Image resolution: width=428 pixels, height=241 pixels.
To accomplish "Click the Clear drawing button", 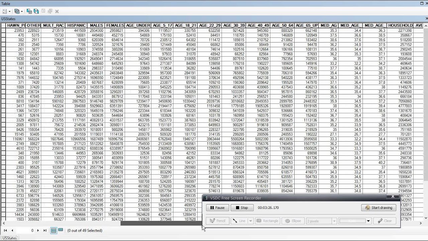I will (x=385, y=221).
